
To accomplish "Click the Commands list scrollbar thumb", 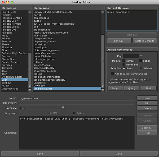I will coord(103,60).
